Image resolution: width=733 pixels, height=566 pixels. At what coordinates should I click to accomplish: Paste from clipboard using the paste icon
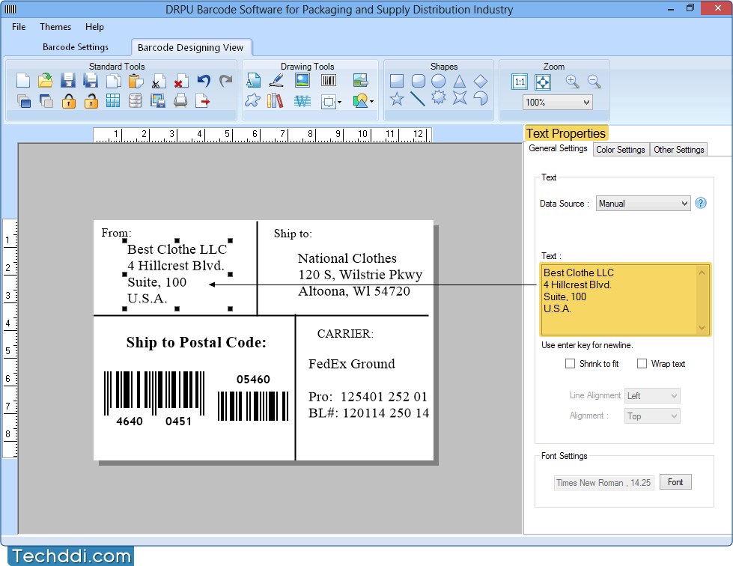(x=136, y=81)
